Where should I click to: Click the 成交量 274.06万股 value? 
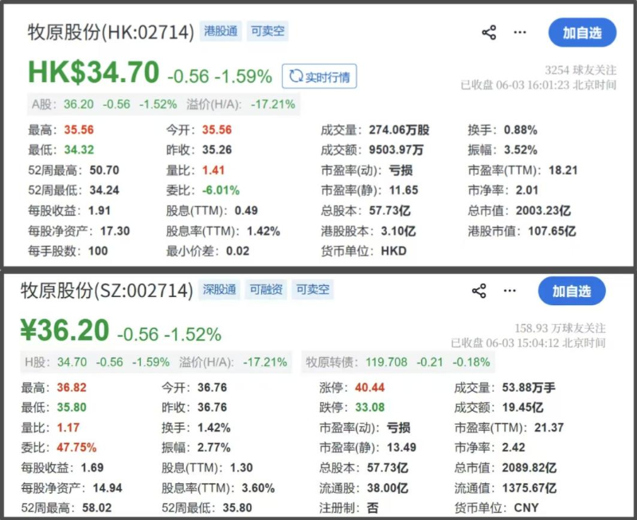(x=399, y=130)
